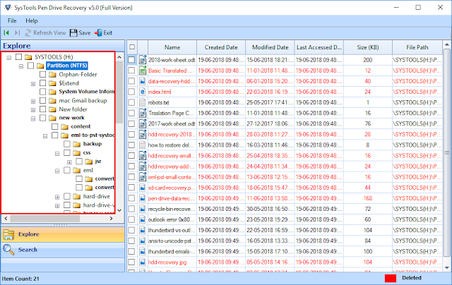Go to the first view arrow icon
Viewport: 452px width, 285px height.
tap(6, 33)
